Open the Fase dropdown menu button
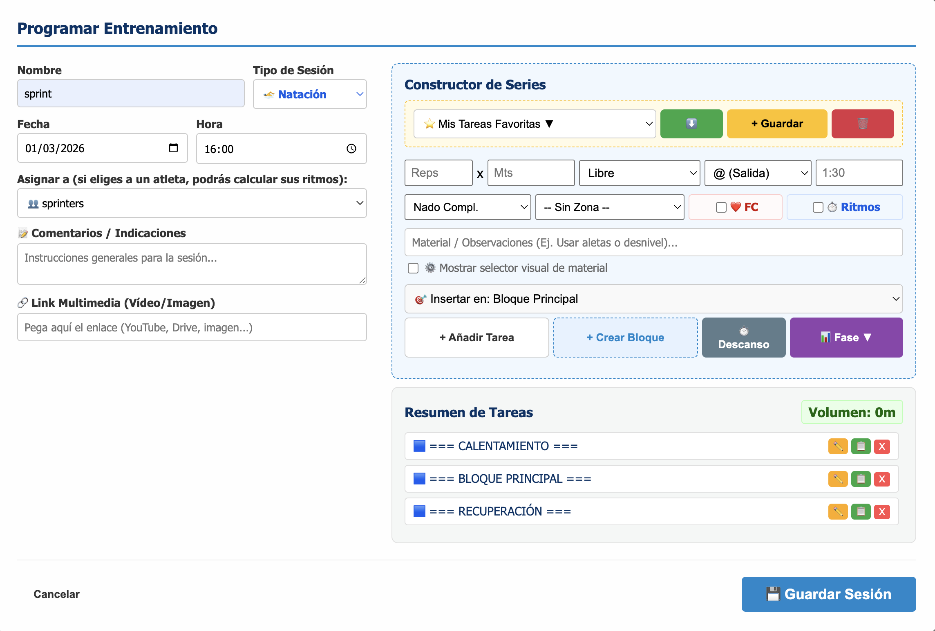This screenshot has height=631, width=935. pos(846,338)
